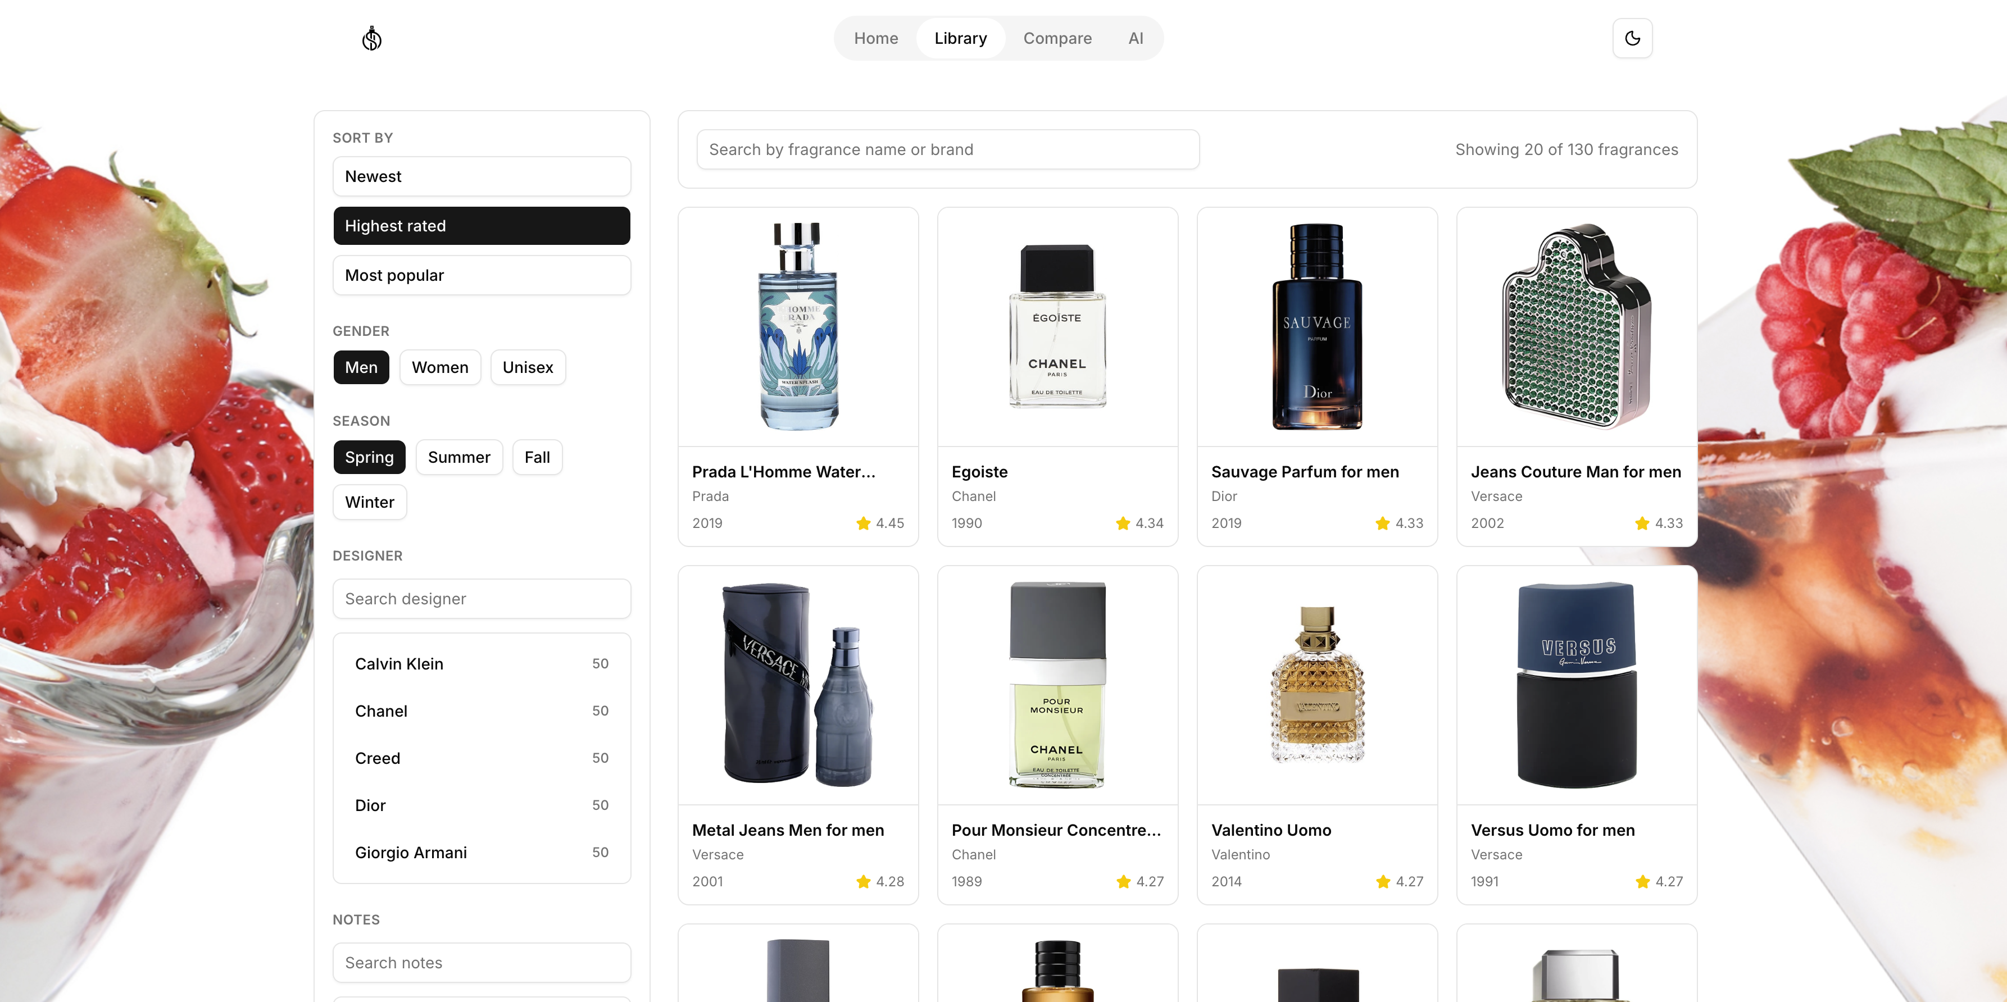2007x1002 pixels.
Task: Click the Metal Jeans Men for men title
Action: [788, 830]
